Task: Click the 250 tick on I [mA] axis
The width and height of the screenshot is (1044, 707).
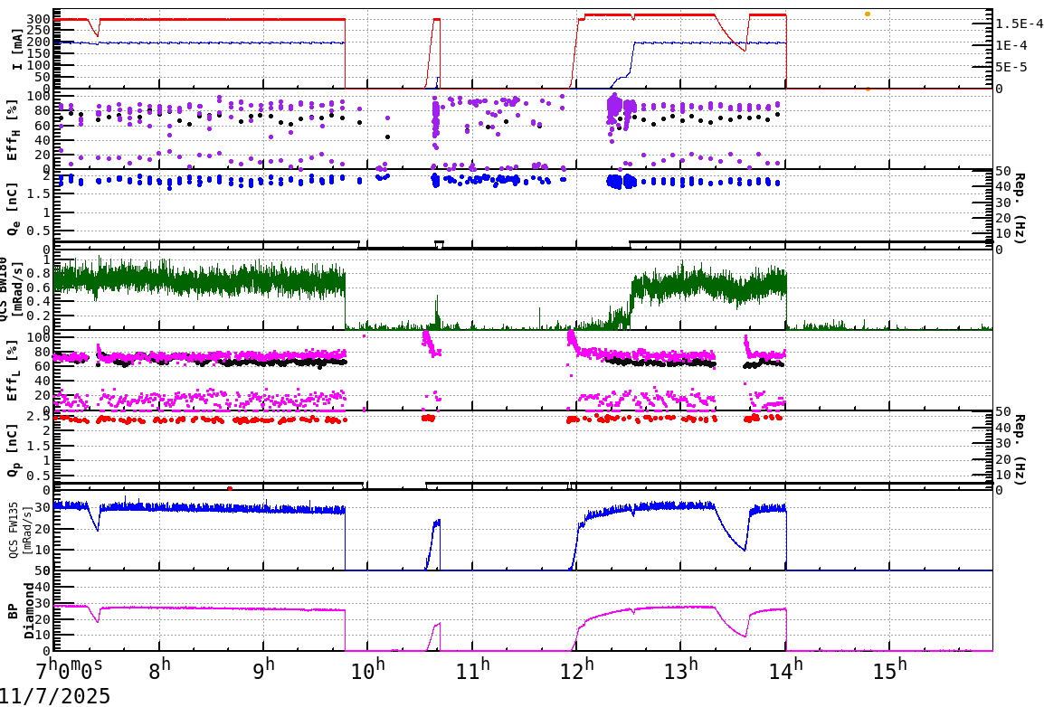Action: click(x=39, y=31)
